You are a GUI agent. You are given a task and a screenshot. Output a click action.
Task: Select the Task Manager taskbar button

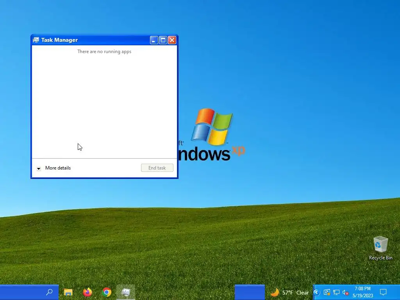coord(126,292)
